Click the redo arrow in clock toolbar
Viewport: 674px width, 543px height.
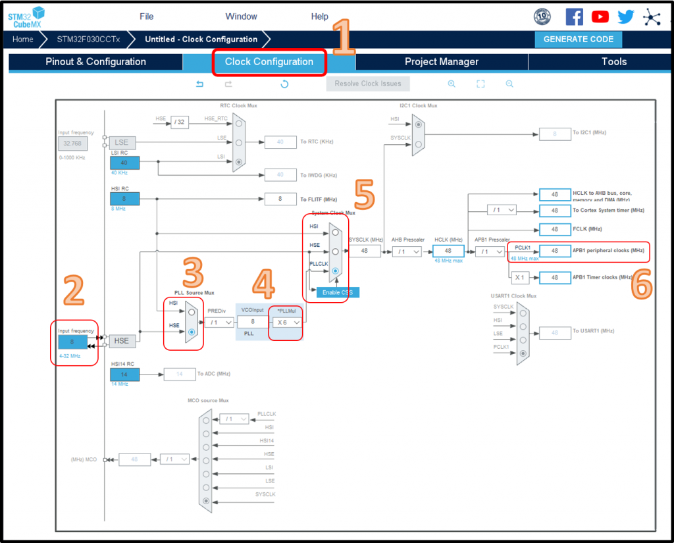tap(228, 84)
